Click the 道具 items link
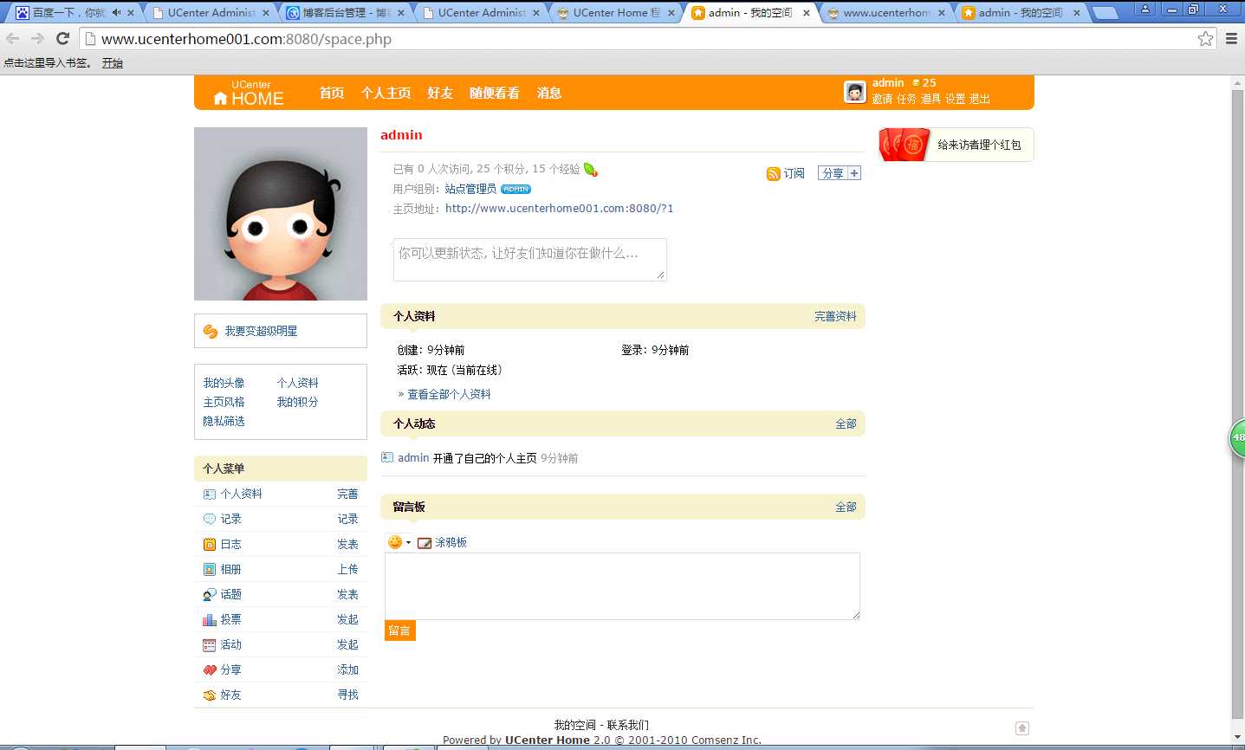Screen dimensions: 1245x750 click(x=931, y=99)
